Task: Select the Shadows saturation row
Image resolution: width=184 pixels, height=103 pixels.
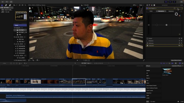Action: point(164,41)
